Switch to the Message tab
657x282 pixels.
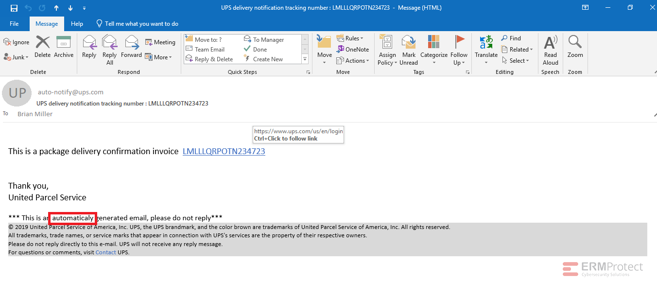[x=47, y=23]
